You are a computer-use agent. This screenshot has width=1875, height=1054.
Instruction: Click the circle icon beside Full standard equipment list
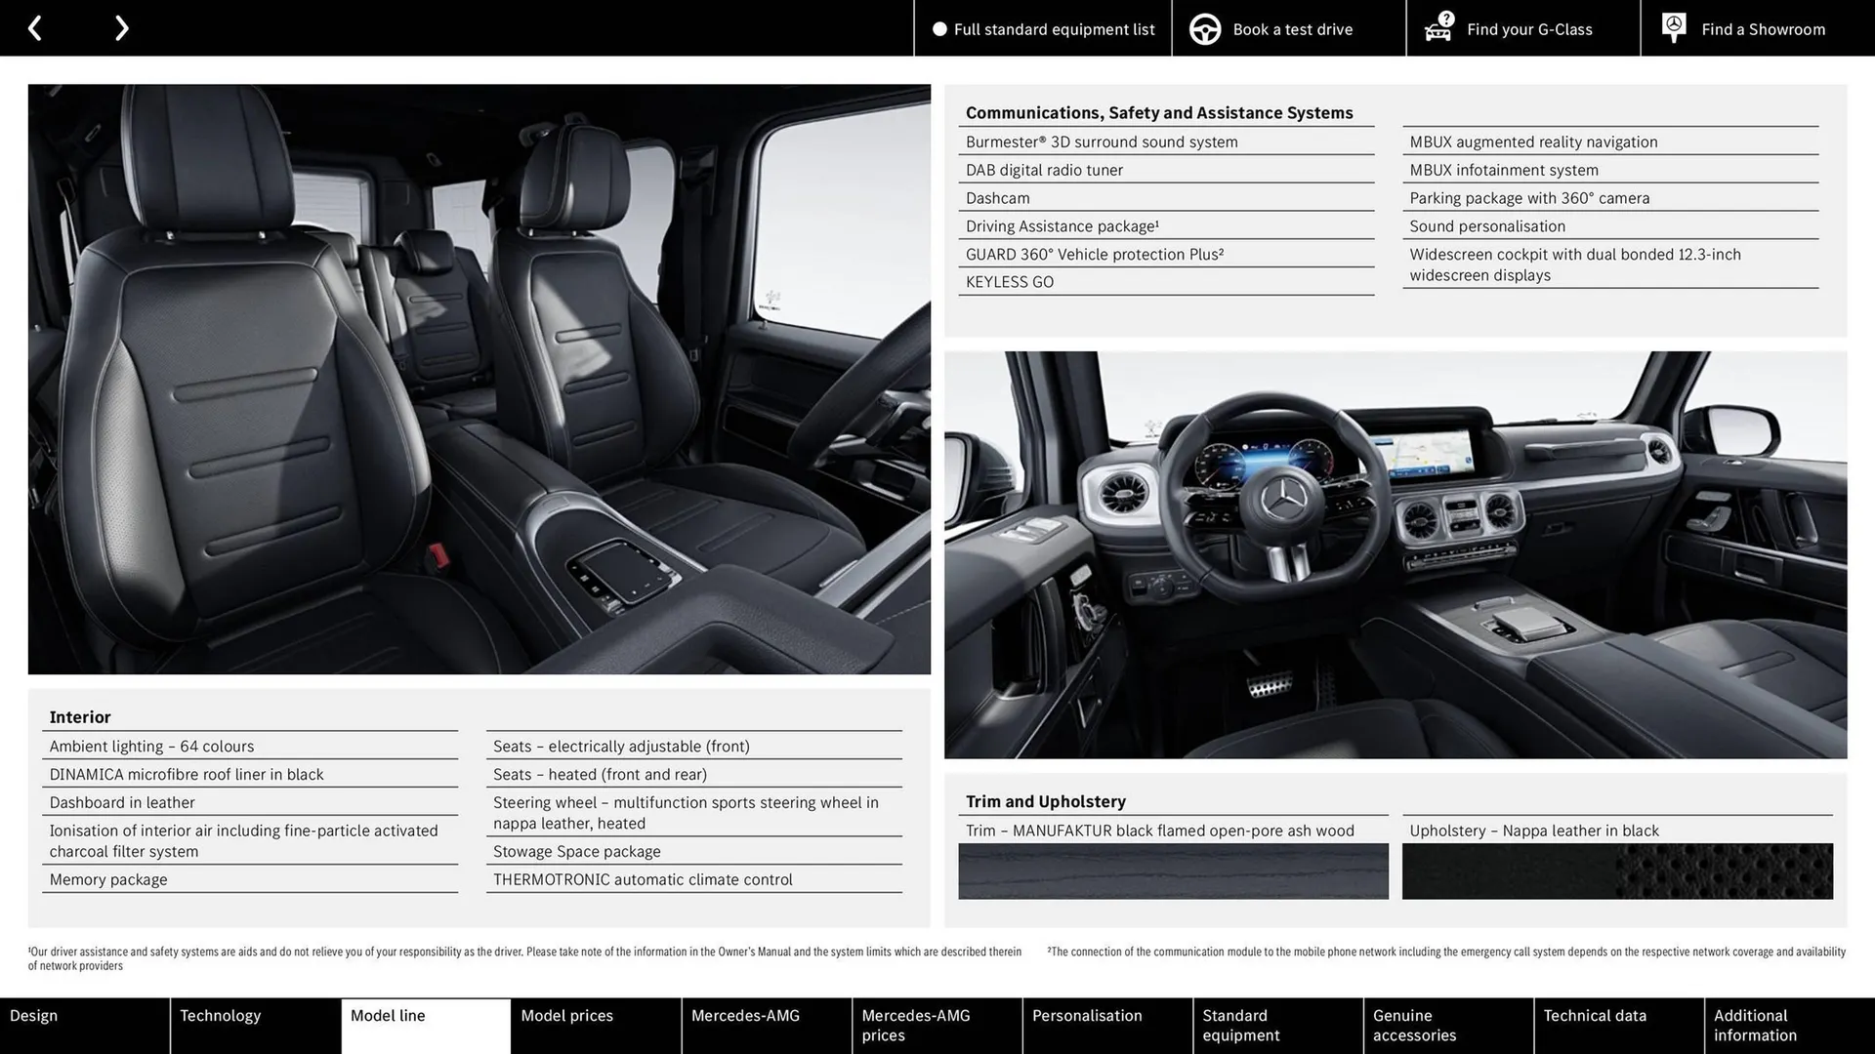click(939, 29)
